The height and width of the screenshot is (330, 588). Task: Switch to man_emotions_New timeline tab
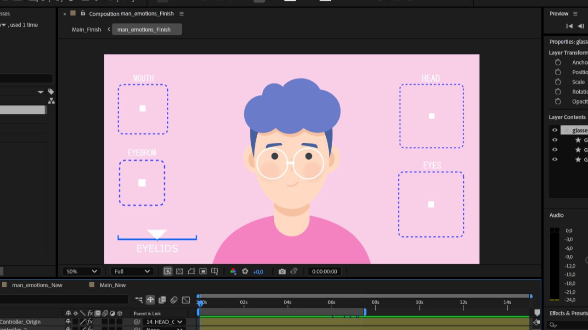37,285
